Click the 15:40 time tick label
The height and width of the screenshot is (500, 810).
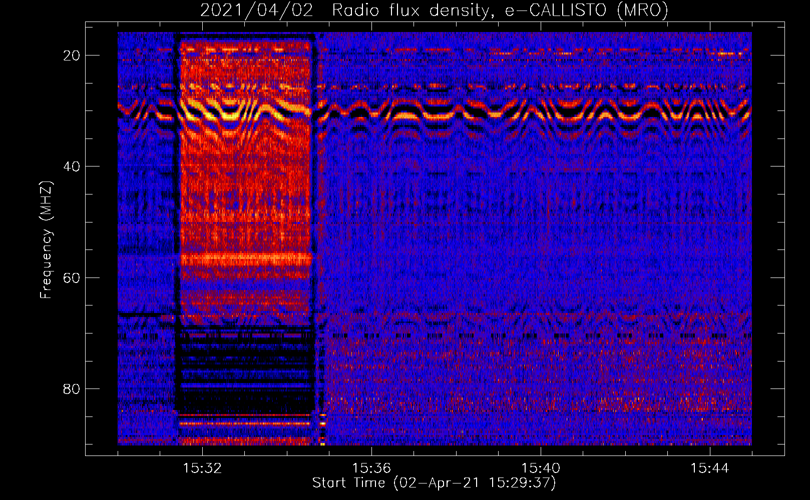pyautogui.click(x=541, y=468)
